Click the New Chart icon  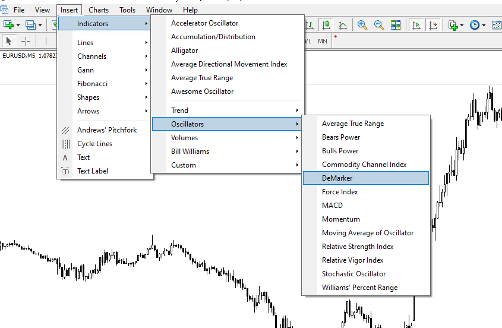[x=8, y=25]
